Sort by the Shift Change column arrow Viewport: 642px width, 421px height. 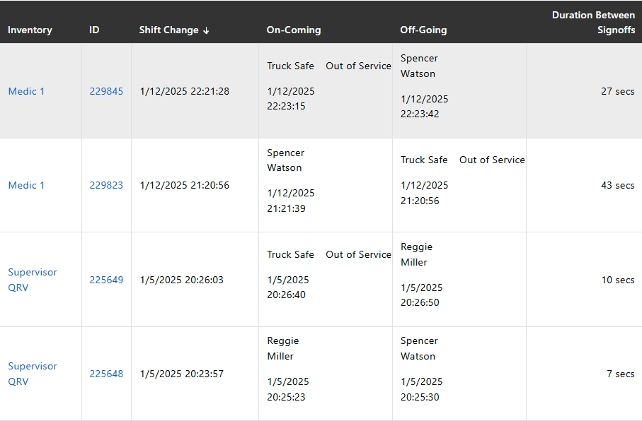coord(206,30)
